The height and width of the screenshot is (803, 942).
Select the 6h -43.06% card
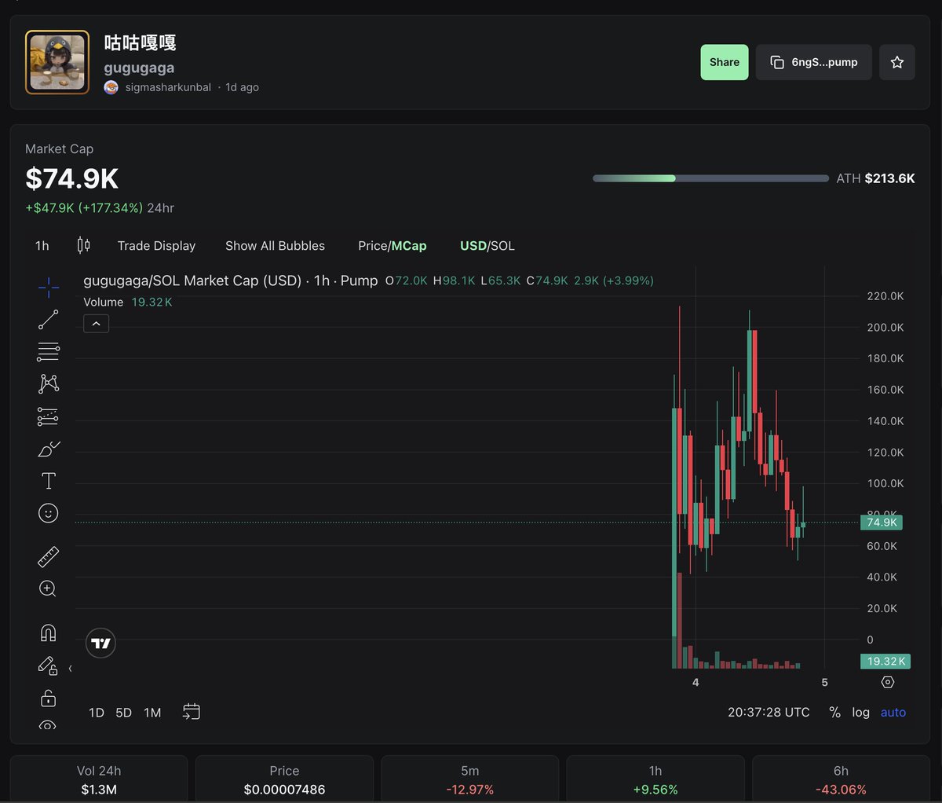coord(841,780)
